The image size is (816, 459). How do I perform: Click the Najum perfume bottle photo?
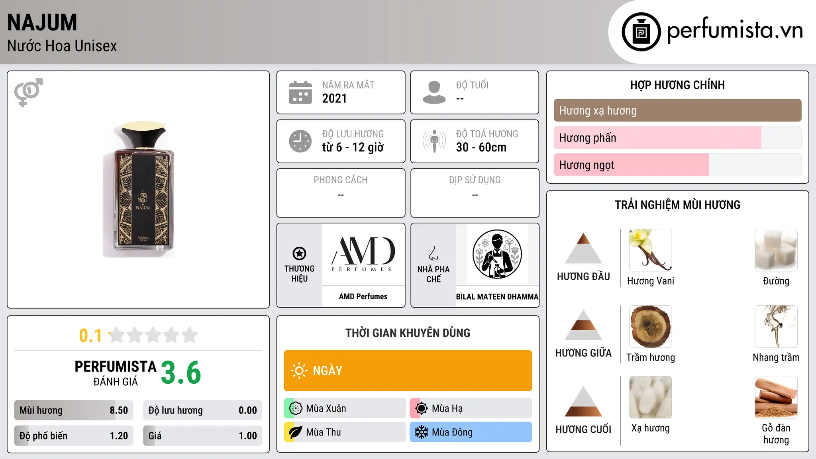coord(138,189)
